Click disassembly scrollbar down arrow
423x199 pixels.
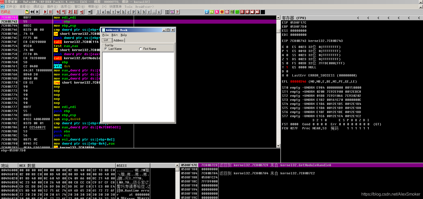tap(278, 146)
